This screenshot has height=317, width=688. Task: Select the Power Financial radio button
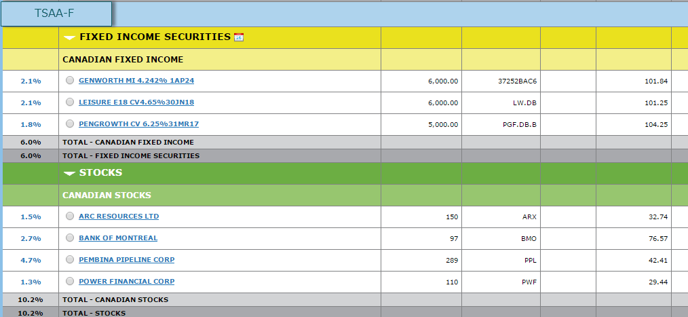click(x=70, y=281)
